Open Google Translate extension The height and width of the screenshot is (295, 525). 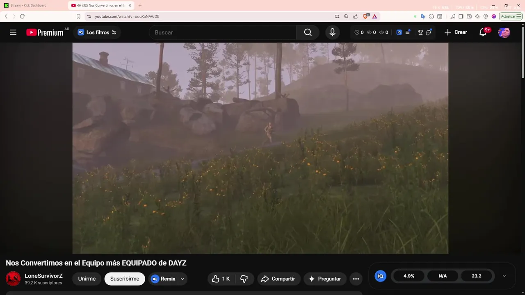point(423,16)
